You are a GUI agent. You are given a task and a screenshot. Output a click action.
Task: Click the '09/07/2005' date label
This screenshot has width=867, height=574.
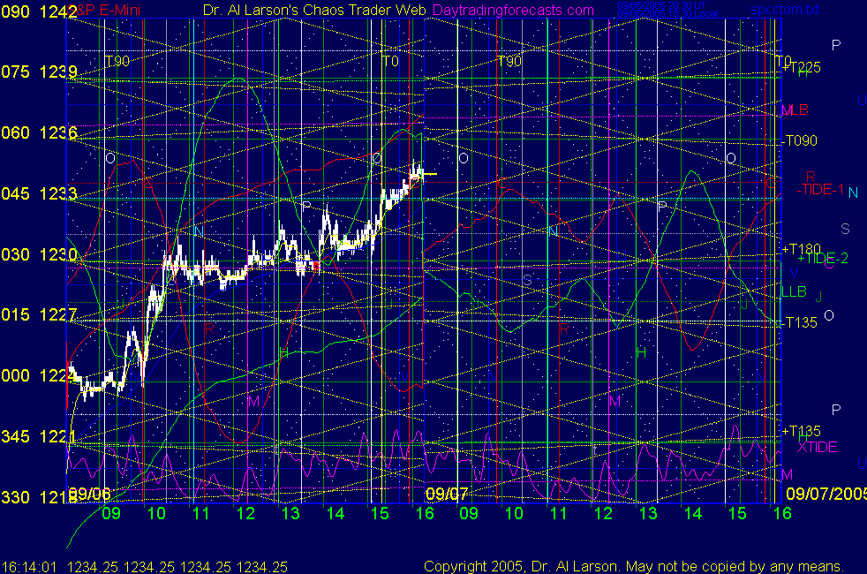point(826,494)
